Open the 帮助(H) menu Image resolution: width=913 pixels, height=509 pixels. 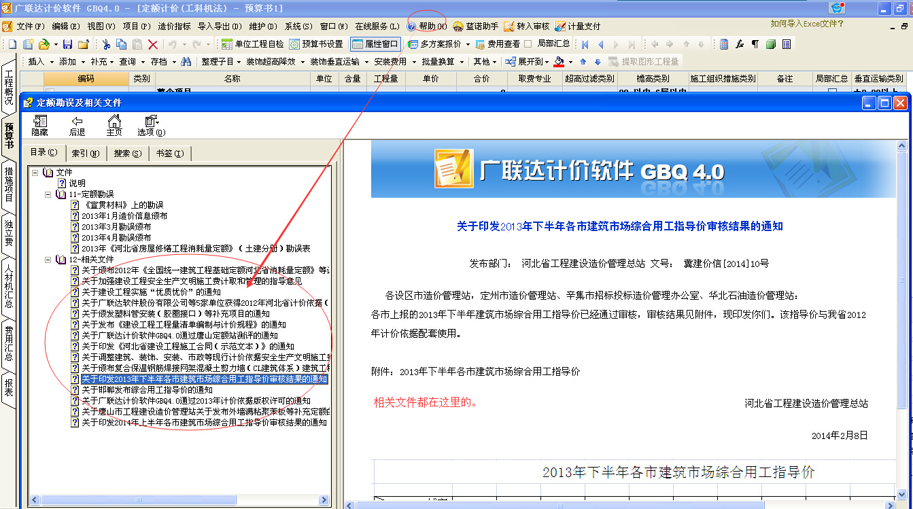point(427,26)
